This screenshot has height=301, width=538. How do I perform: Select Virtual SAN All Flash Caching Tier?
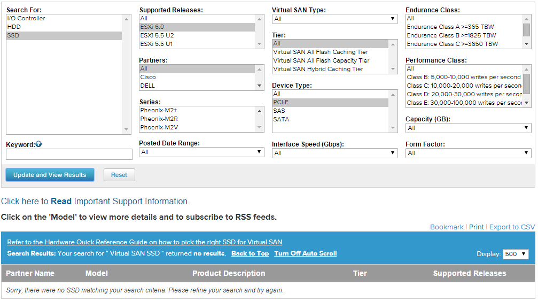[330, 52]
